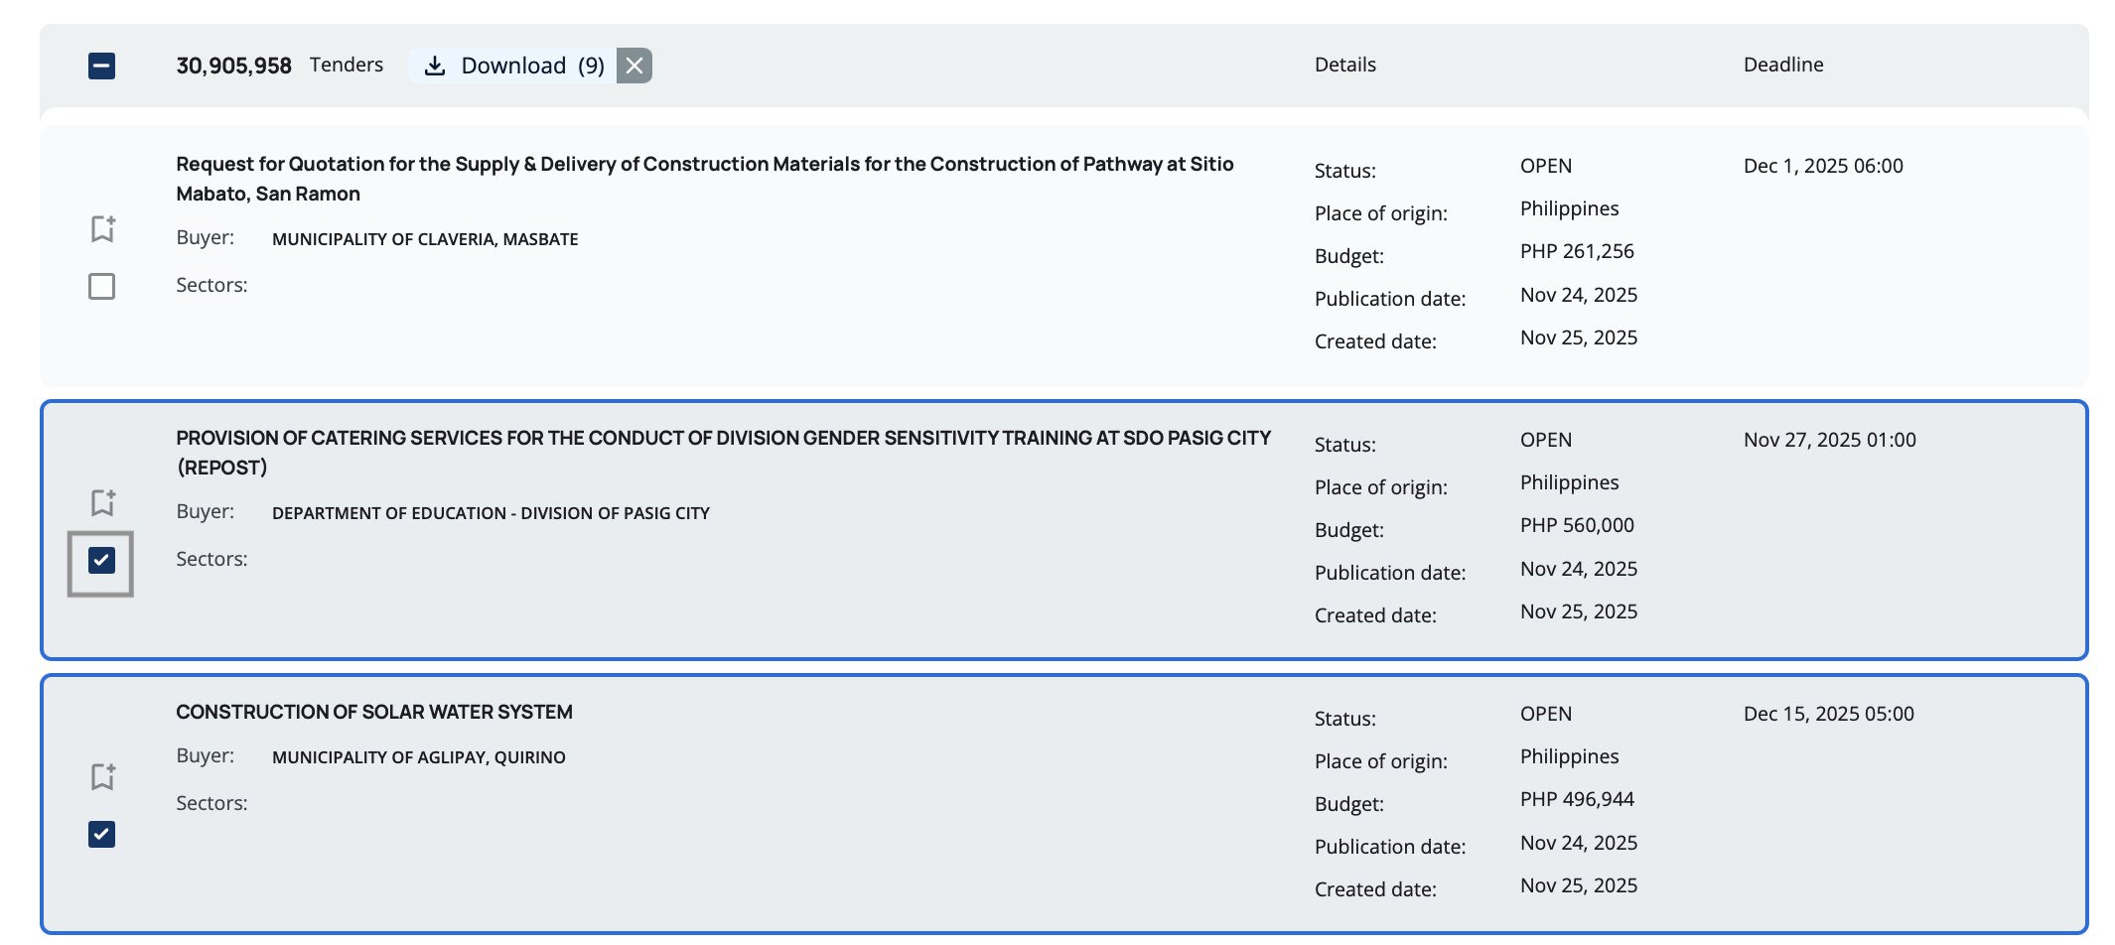
Task: Deselect the Construction of Solar Water System checkbox
Action: coord(101,835)
